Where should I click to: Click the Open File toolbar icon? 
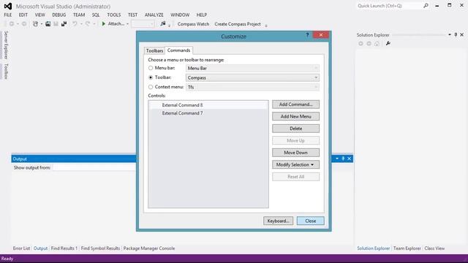48,24
